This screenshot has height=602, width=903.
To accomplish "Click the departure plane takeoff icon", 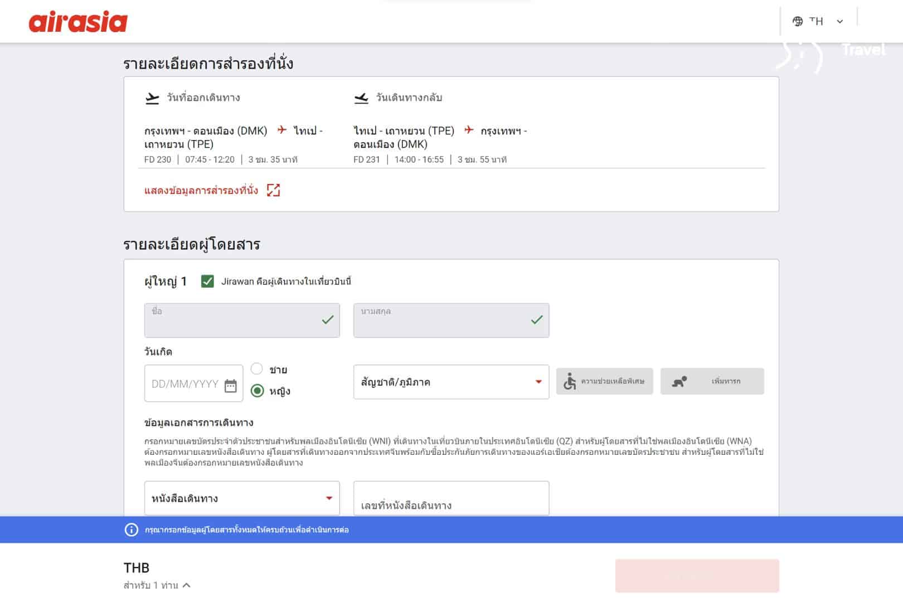I will (x=152, y=98).
